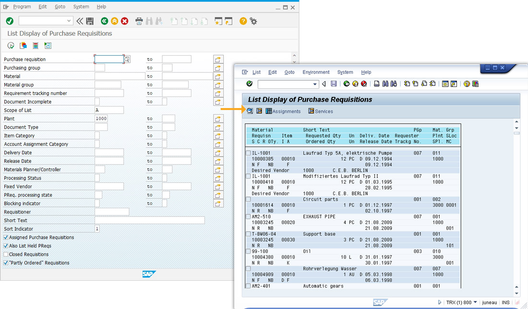
Task: Open command field dropdown in the selection window
Action: pyautogui.click(x=69, y=21)
